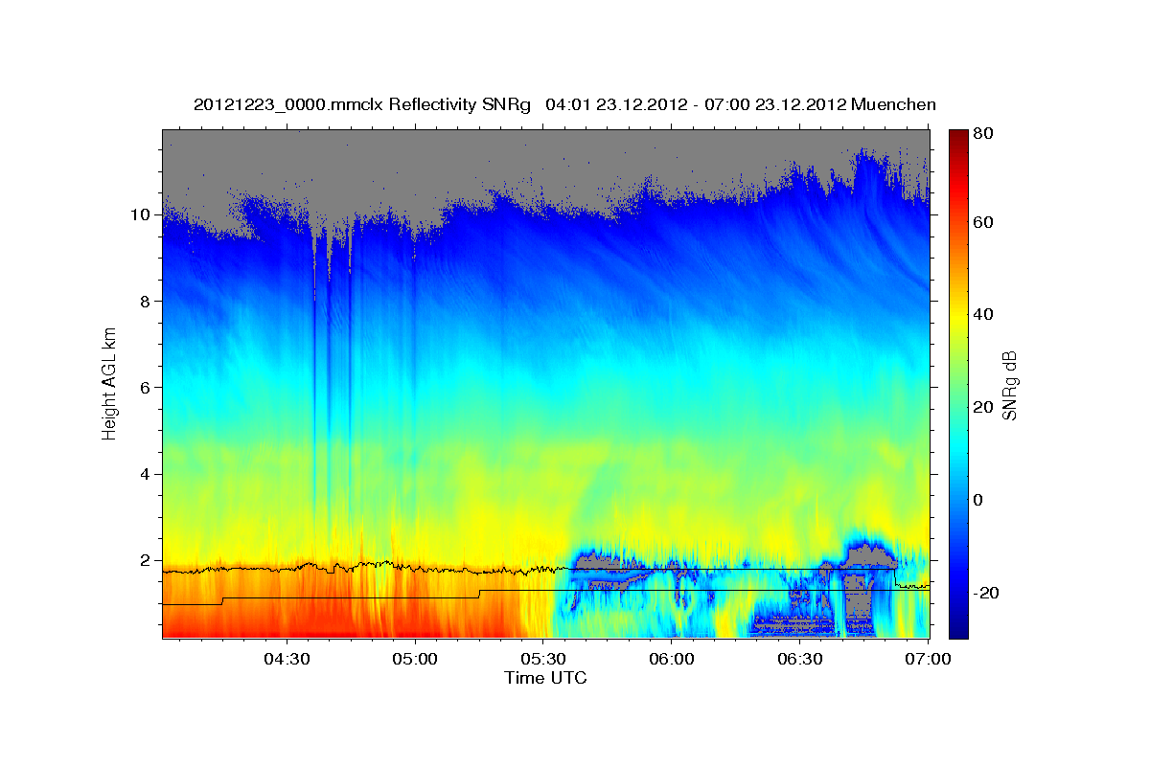Screen dimensions: 1150x766
Task: Click the height label '10' on y-axis
Action: click(142, 214)
